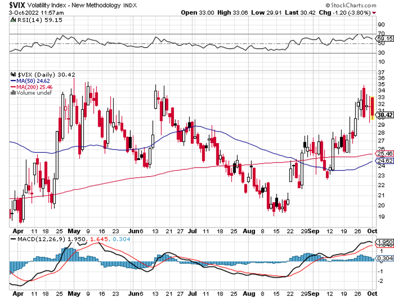The image size is (394, 299).
Task: Click the 59.15 RSI value tag
Action: (x=384, y=38)
